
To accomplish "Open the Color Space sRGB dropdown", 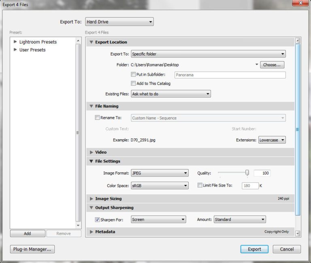I will click(x=160, y=185).
